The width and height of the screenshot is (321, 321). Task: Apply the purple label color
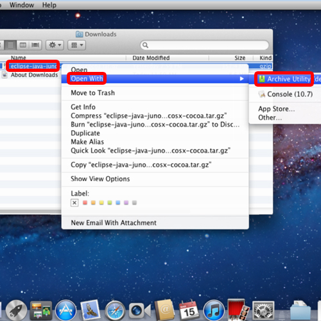tap(126, 202)
